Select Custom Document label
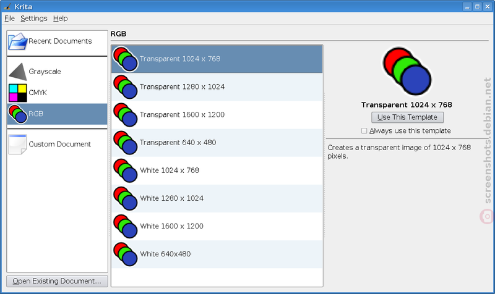 [59, 145]
